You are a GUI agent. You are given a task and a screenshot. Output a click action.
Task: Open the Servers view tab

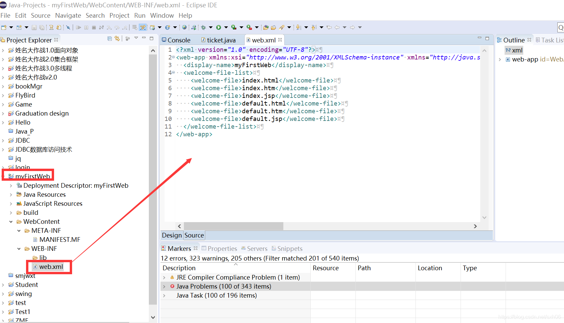(254, 249)
